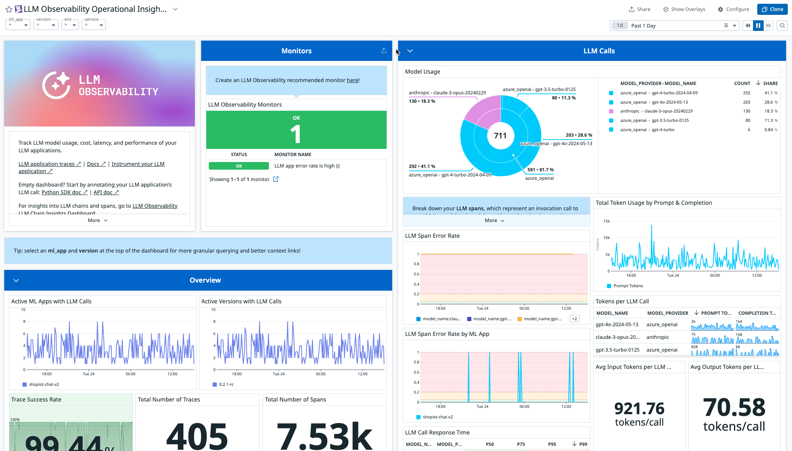The image size is (792, 451).
Task: Open the 'here' link to create a monitor
Action: pos(352,80)
